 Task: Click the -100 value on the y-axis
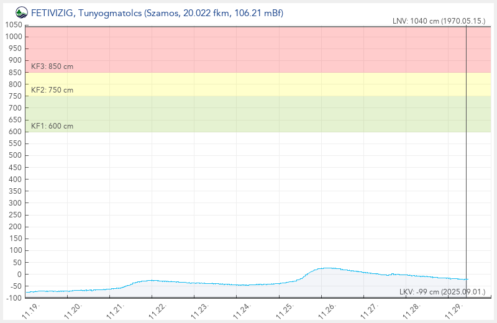coord(14,298)
